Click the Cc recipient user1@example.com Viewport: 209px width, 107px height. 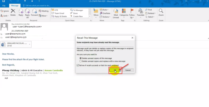pos(16,37)
